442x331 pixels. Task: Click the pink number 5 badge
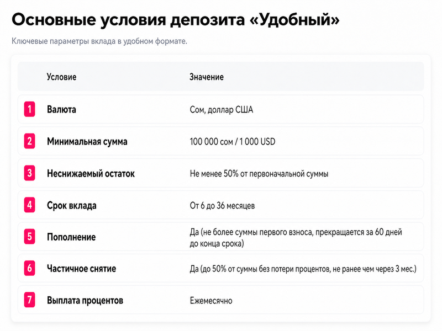click(x=30, y=237)
